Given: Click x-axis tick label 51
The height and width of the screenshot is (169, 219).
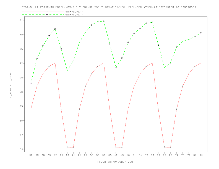Looking at the screenshot, I should [134, 155].
